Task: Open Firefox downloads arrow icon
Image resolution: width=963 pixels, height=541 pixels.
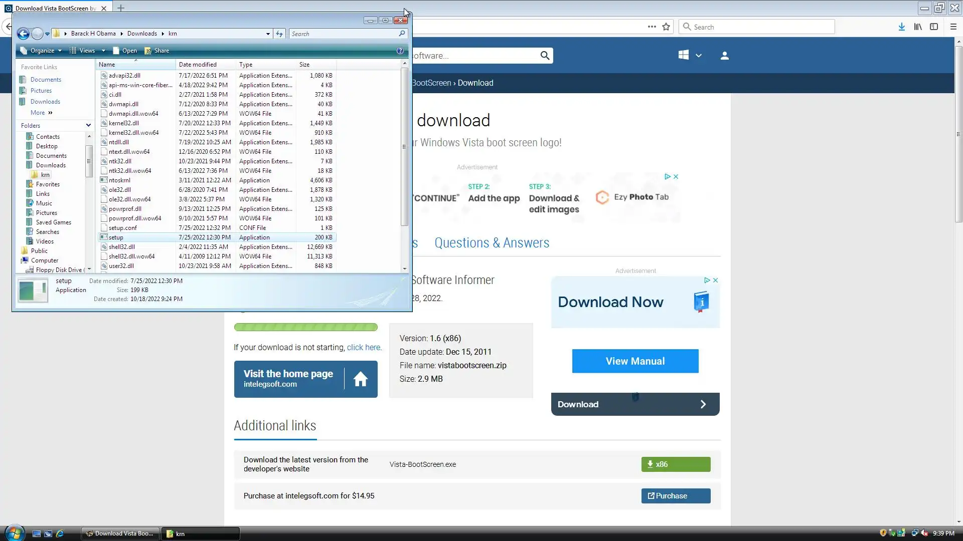Action: coord(901,27)
